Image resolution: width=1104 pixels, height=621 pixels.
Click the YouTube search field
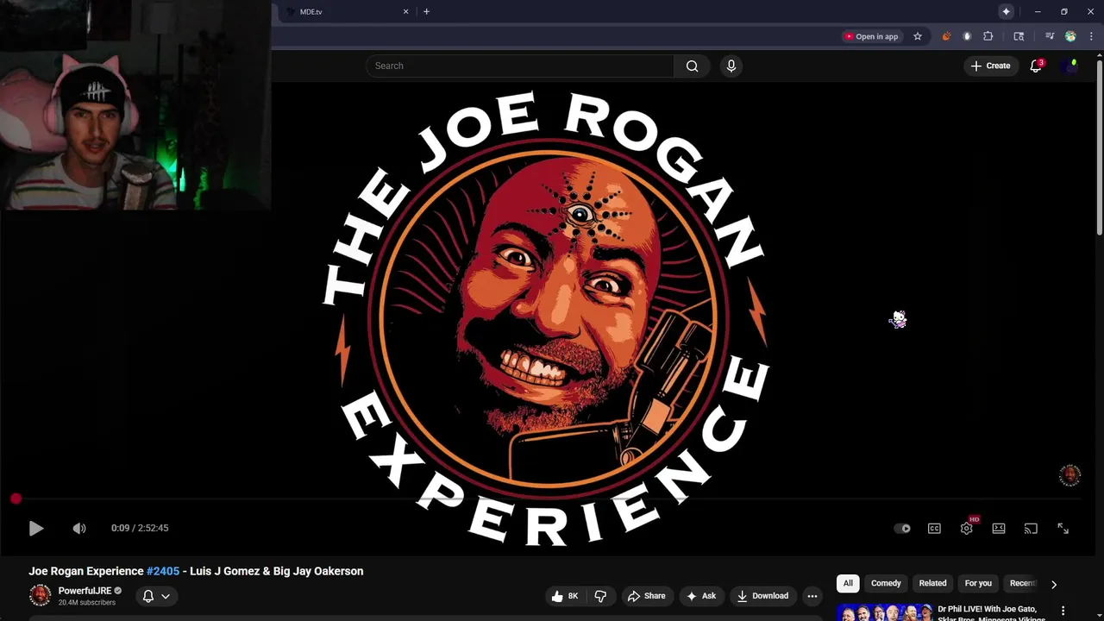click(520, 66)
